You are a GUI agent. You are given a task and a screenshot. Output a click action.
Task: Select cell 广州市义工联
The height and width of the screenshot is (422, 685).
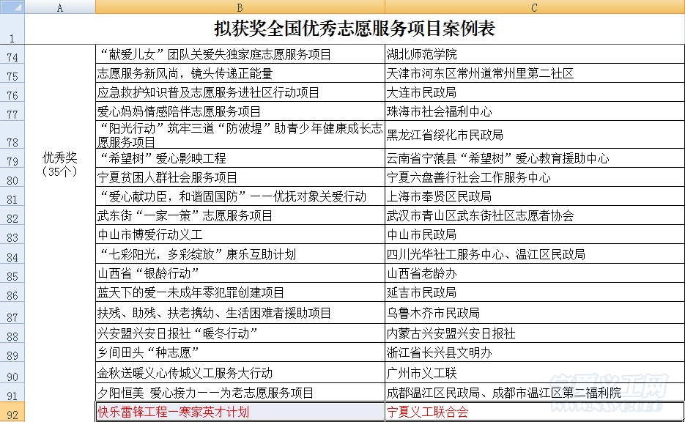tap(535, 373)
